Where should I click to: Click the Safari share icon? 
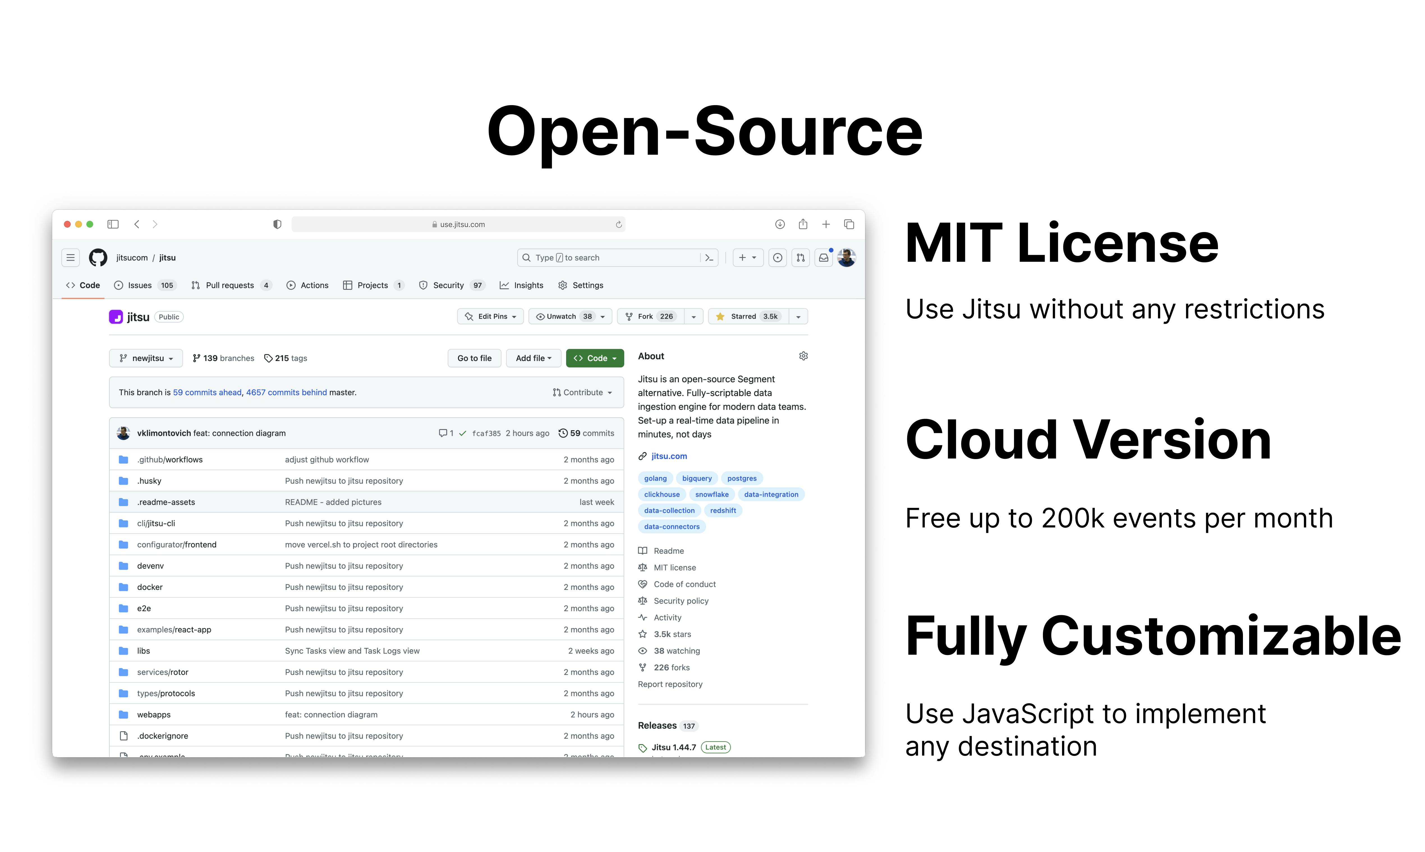pos(803,224)
